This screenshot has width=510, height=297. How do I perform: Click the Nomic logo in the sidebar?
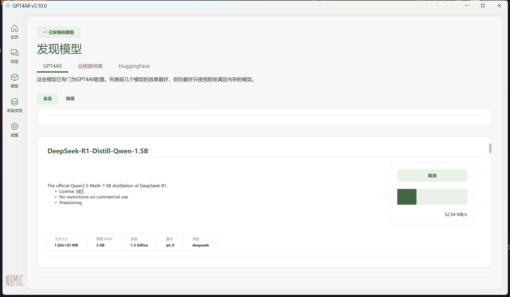(15, 280)
